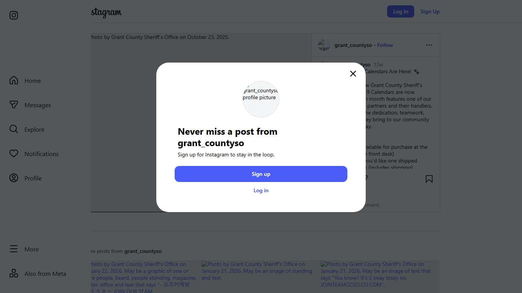This screenshot has height=293, width=522.
Task: Select the Notifications menu label
Action: click(x=42, y=154)
